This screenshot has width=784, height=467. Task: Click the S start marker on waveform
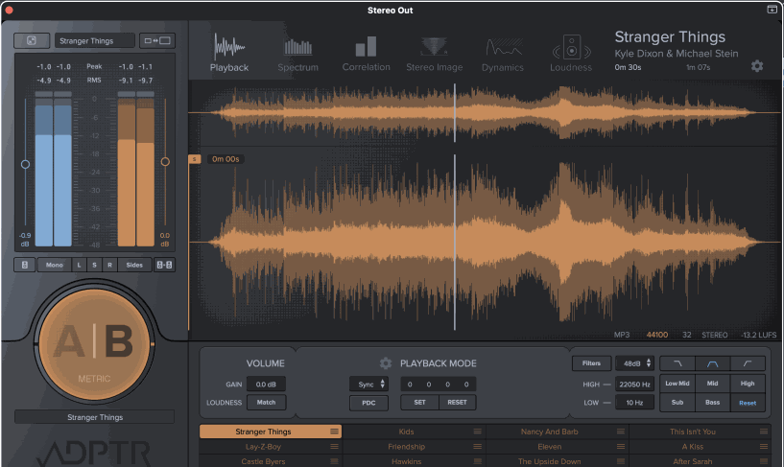click(x=195, y=159)
